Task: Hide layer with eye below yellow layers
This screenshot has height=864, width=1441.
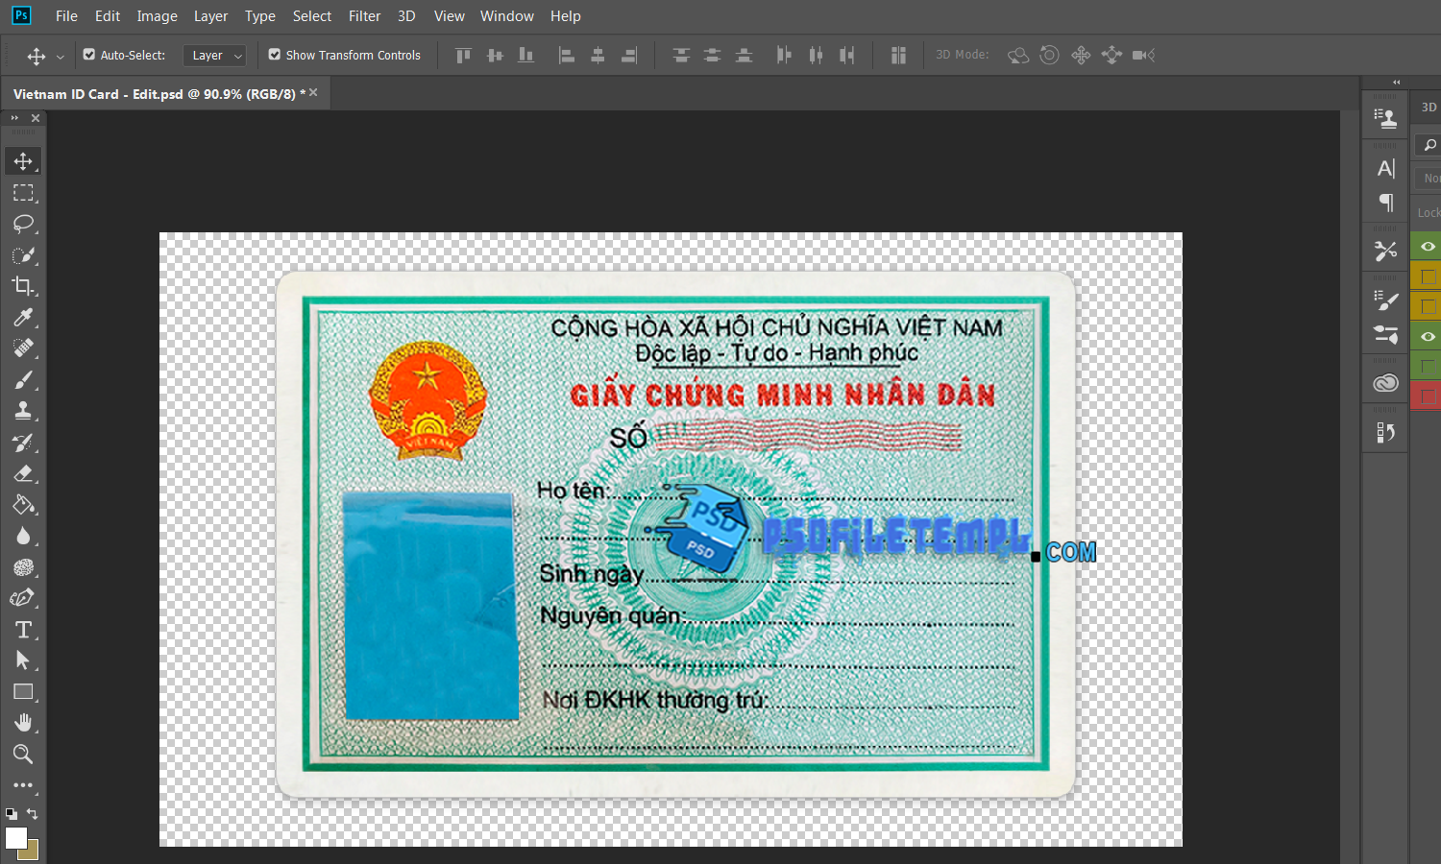Action: pyautogui.click(x=1428, y=337)
